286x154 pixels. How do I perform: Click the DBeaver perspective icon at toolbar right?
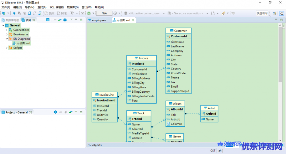tap(281, 13)
